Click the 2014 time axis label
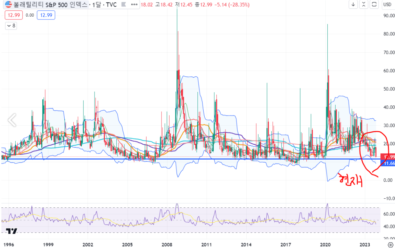The image size is (395, 248). coord(246,245)
